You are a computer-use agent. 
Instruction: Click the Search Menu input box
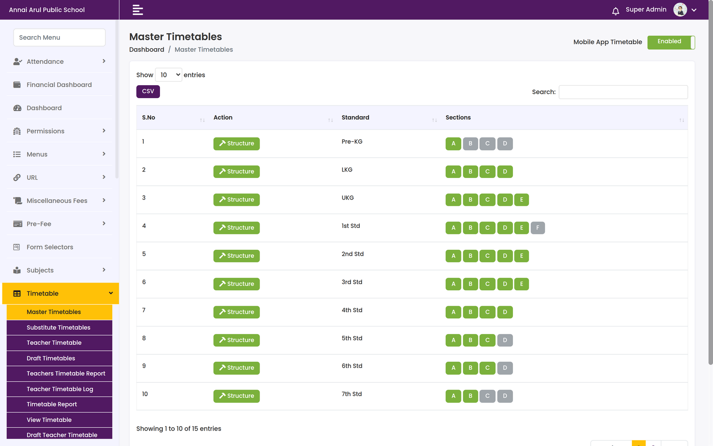tap(60, 37)
